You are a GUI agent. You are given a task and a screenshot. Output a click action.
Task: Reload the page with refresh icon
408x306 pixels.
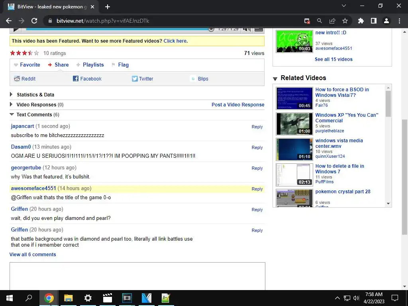pos(34,21)
